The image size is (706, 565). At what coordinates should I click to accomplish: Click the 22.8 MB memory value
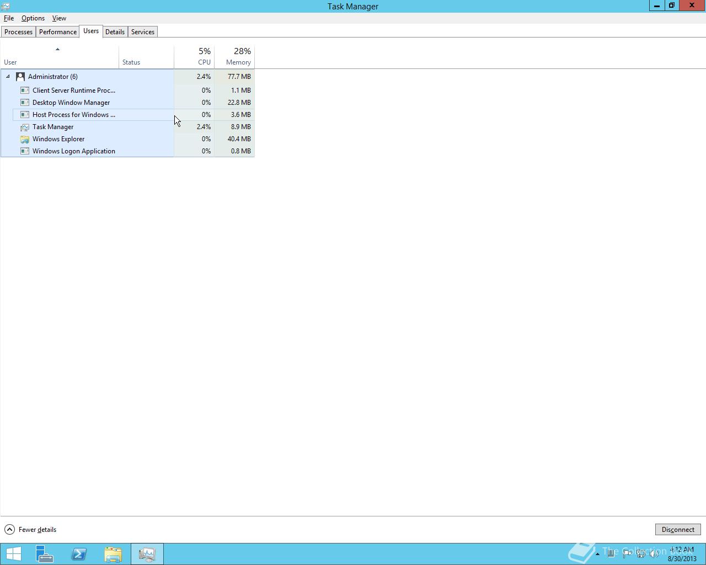tap(239, 103)
